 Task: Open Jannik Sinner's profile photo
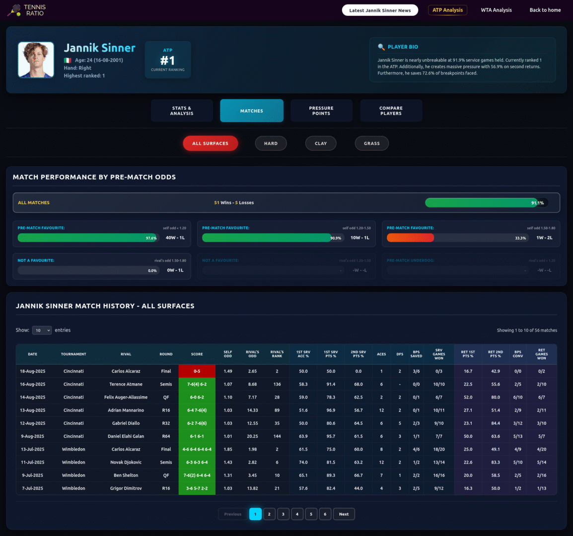[36, 60]
